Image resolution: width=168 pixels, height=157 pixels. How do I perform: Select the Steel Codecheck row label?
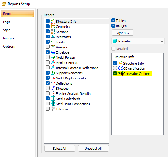[68, 99]
